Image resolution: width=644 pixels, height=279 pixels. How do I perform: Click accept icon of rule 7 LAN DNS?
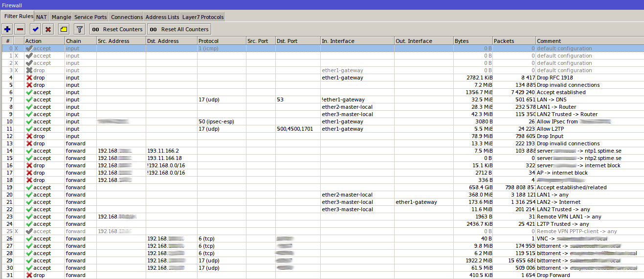pos(29,100)
